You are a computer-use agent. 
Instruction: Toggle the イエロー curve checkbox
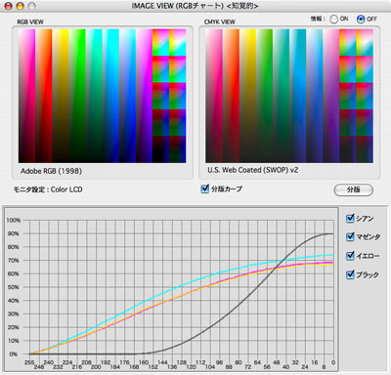click(350, 256)
